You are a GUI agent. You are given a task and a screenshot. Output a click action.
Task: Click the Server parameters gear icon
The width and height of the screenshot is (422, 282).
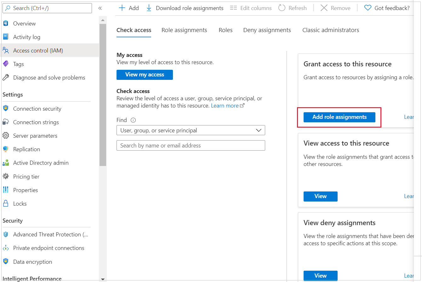(6, 135)
